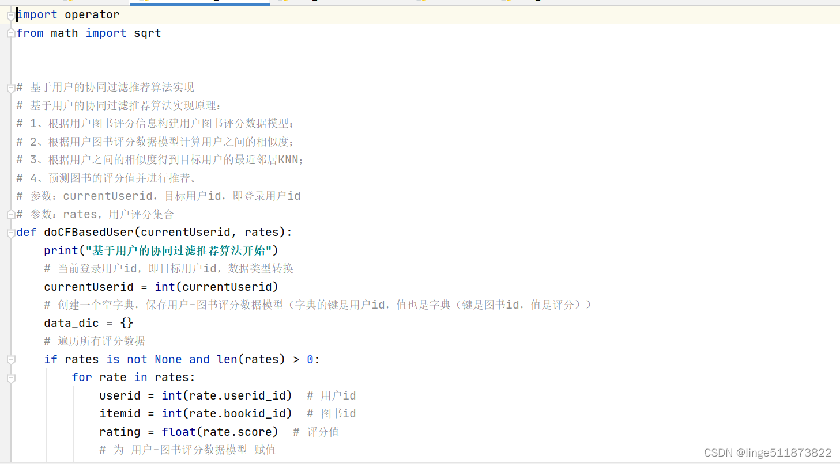Click the line 'data_dic = {}'
This screenshot has height=464, width=840.
point(89,323)
